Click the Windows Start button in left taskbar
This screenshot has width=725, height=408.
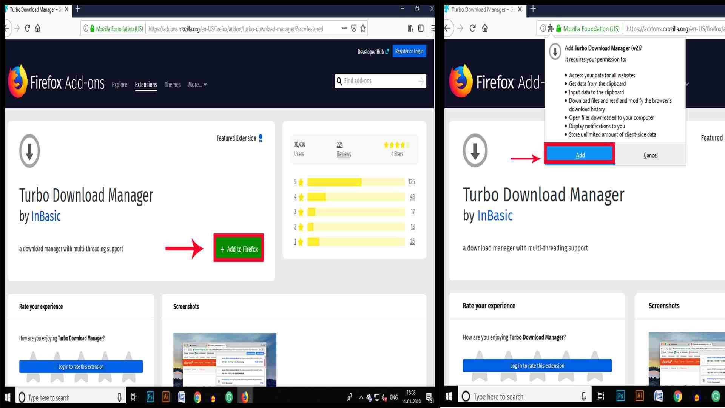(x=8, y=397)
